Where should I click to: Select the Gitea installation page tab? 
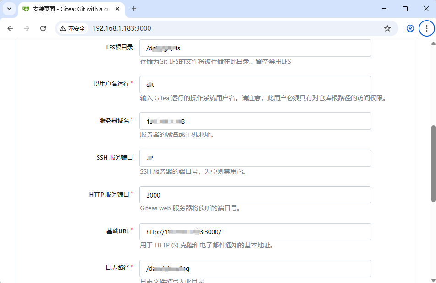72,9
